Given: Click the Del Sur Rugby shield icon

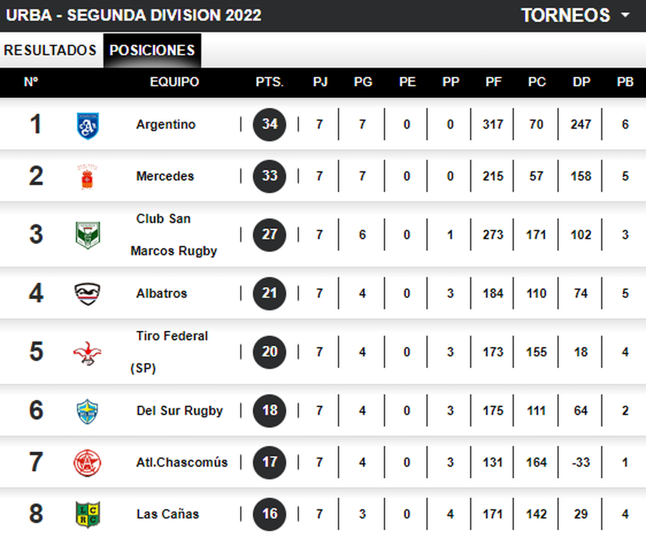Looking at the screenshot, I should (87, 411).
